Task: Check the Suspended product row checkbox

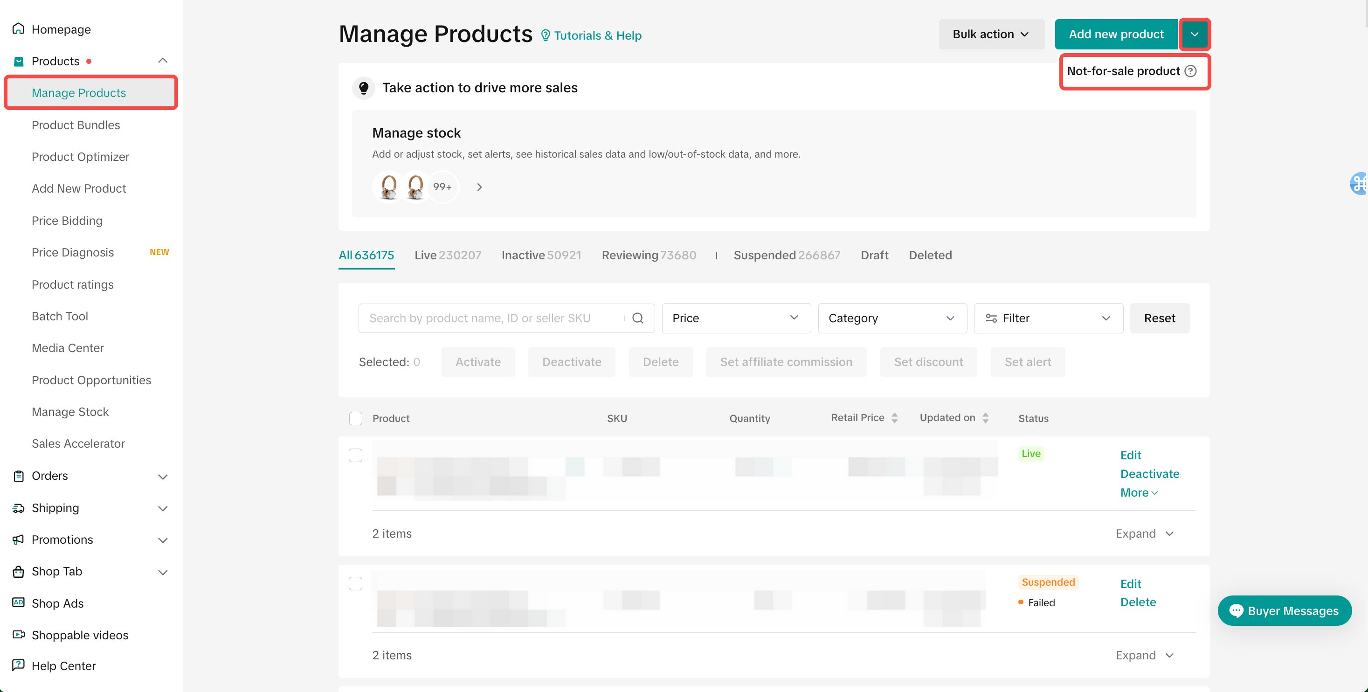Action: click(356, 583)
